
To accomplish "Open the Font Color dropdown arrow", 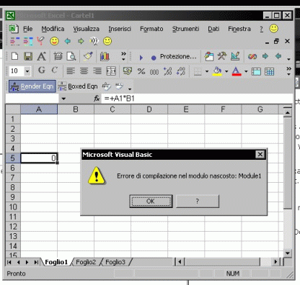I will [246, 71].
